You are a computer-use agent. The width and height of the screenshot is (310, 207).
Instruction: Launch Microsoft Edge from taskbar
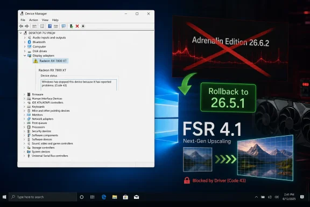pyautogui.click(x=104, y=197)
